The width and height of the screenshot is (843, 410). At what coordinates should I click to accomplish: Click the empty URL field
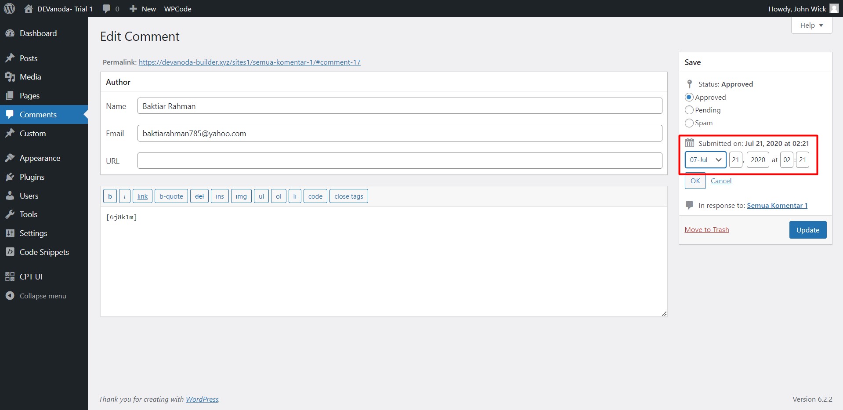[x=400, y=160]
